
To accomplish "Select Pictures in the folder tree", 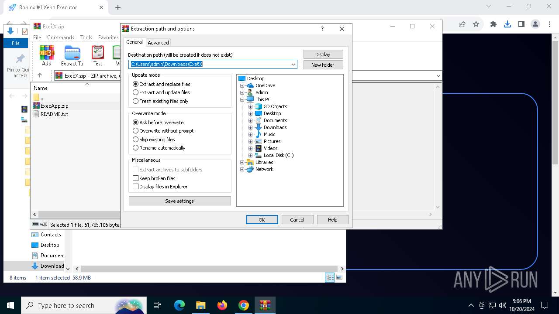I will pyautogui.click(x=272, y=141).
